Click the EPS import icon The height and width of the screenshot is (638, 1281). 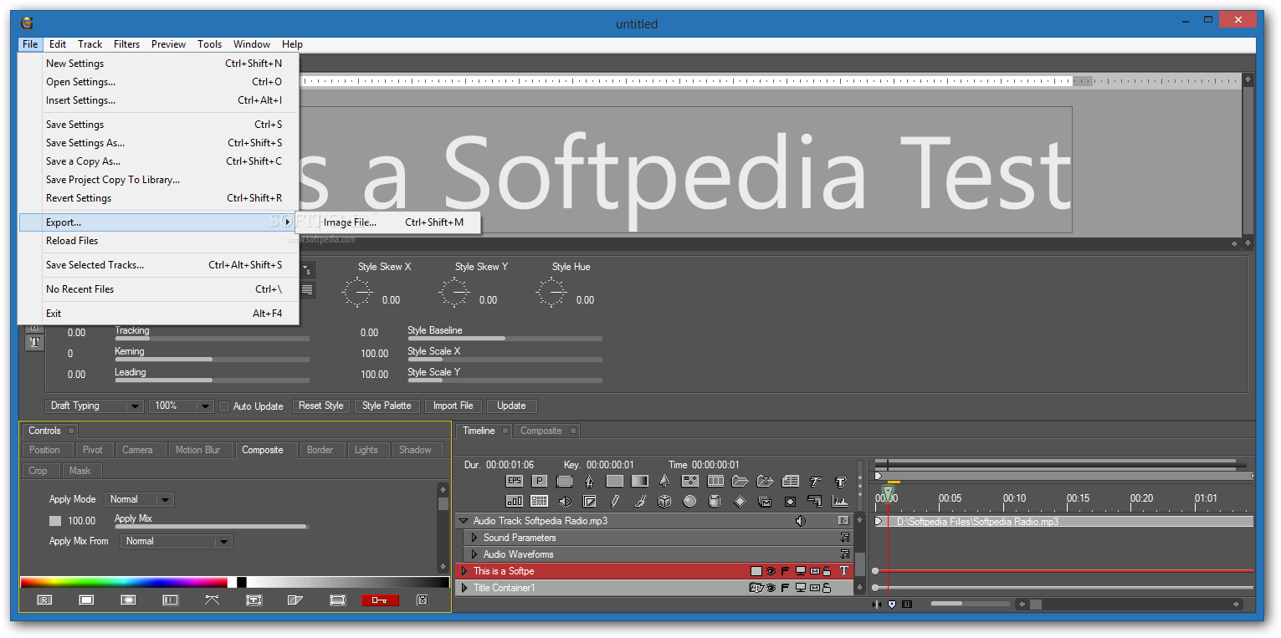pyautogui.click(x=515, y=481)
